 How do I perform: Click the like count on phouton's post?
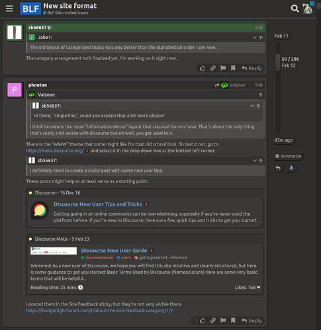196,321
